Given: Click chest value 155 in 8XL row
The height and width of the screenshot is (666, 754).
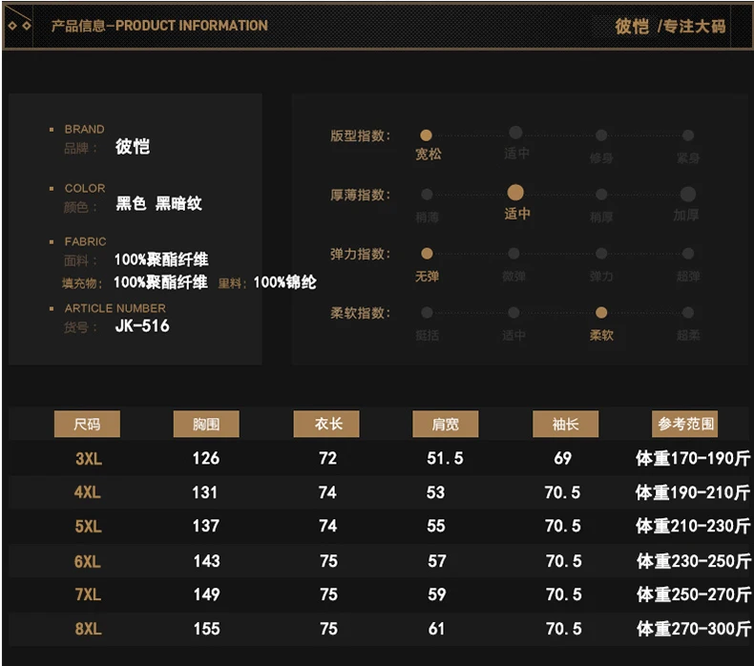Looking at the screenshot, I should click(207, 629).
